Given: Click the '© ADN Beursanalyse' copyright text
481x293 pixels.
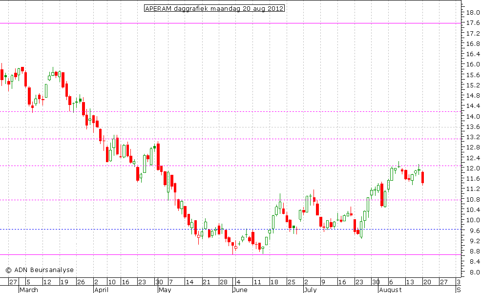Looking at the screenshot, I should pos(40,270).
